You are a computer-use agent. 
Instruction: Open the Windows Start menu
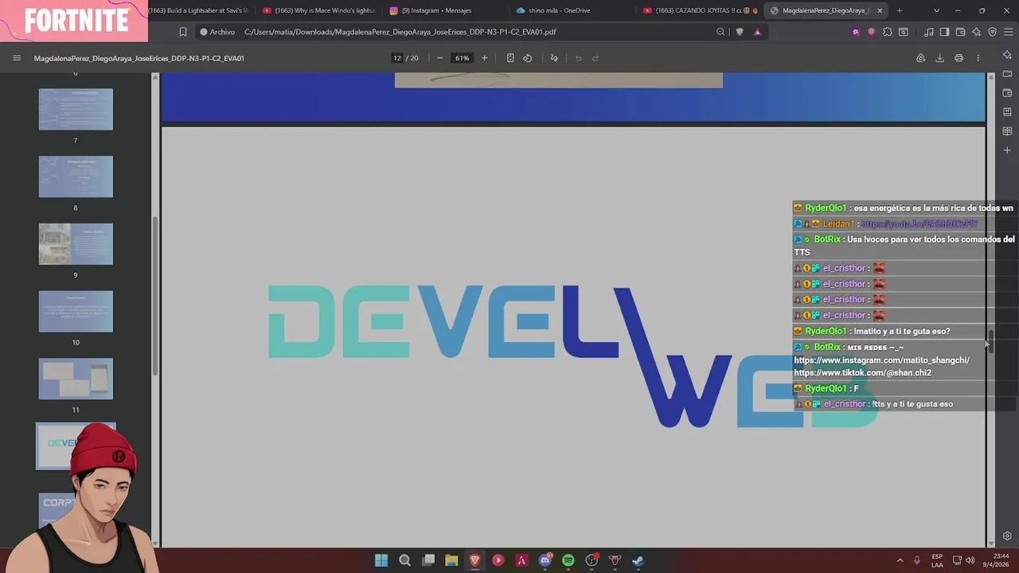[381, 560]
